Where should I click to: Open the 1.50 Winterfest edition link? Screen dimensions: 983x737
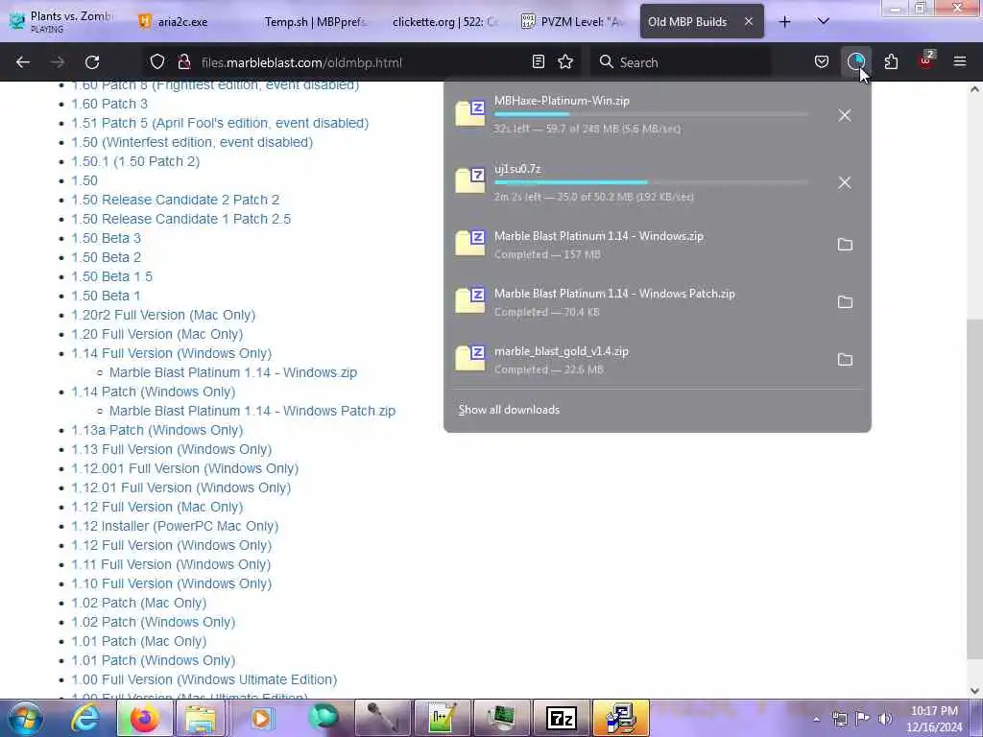click(192, 142)
